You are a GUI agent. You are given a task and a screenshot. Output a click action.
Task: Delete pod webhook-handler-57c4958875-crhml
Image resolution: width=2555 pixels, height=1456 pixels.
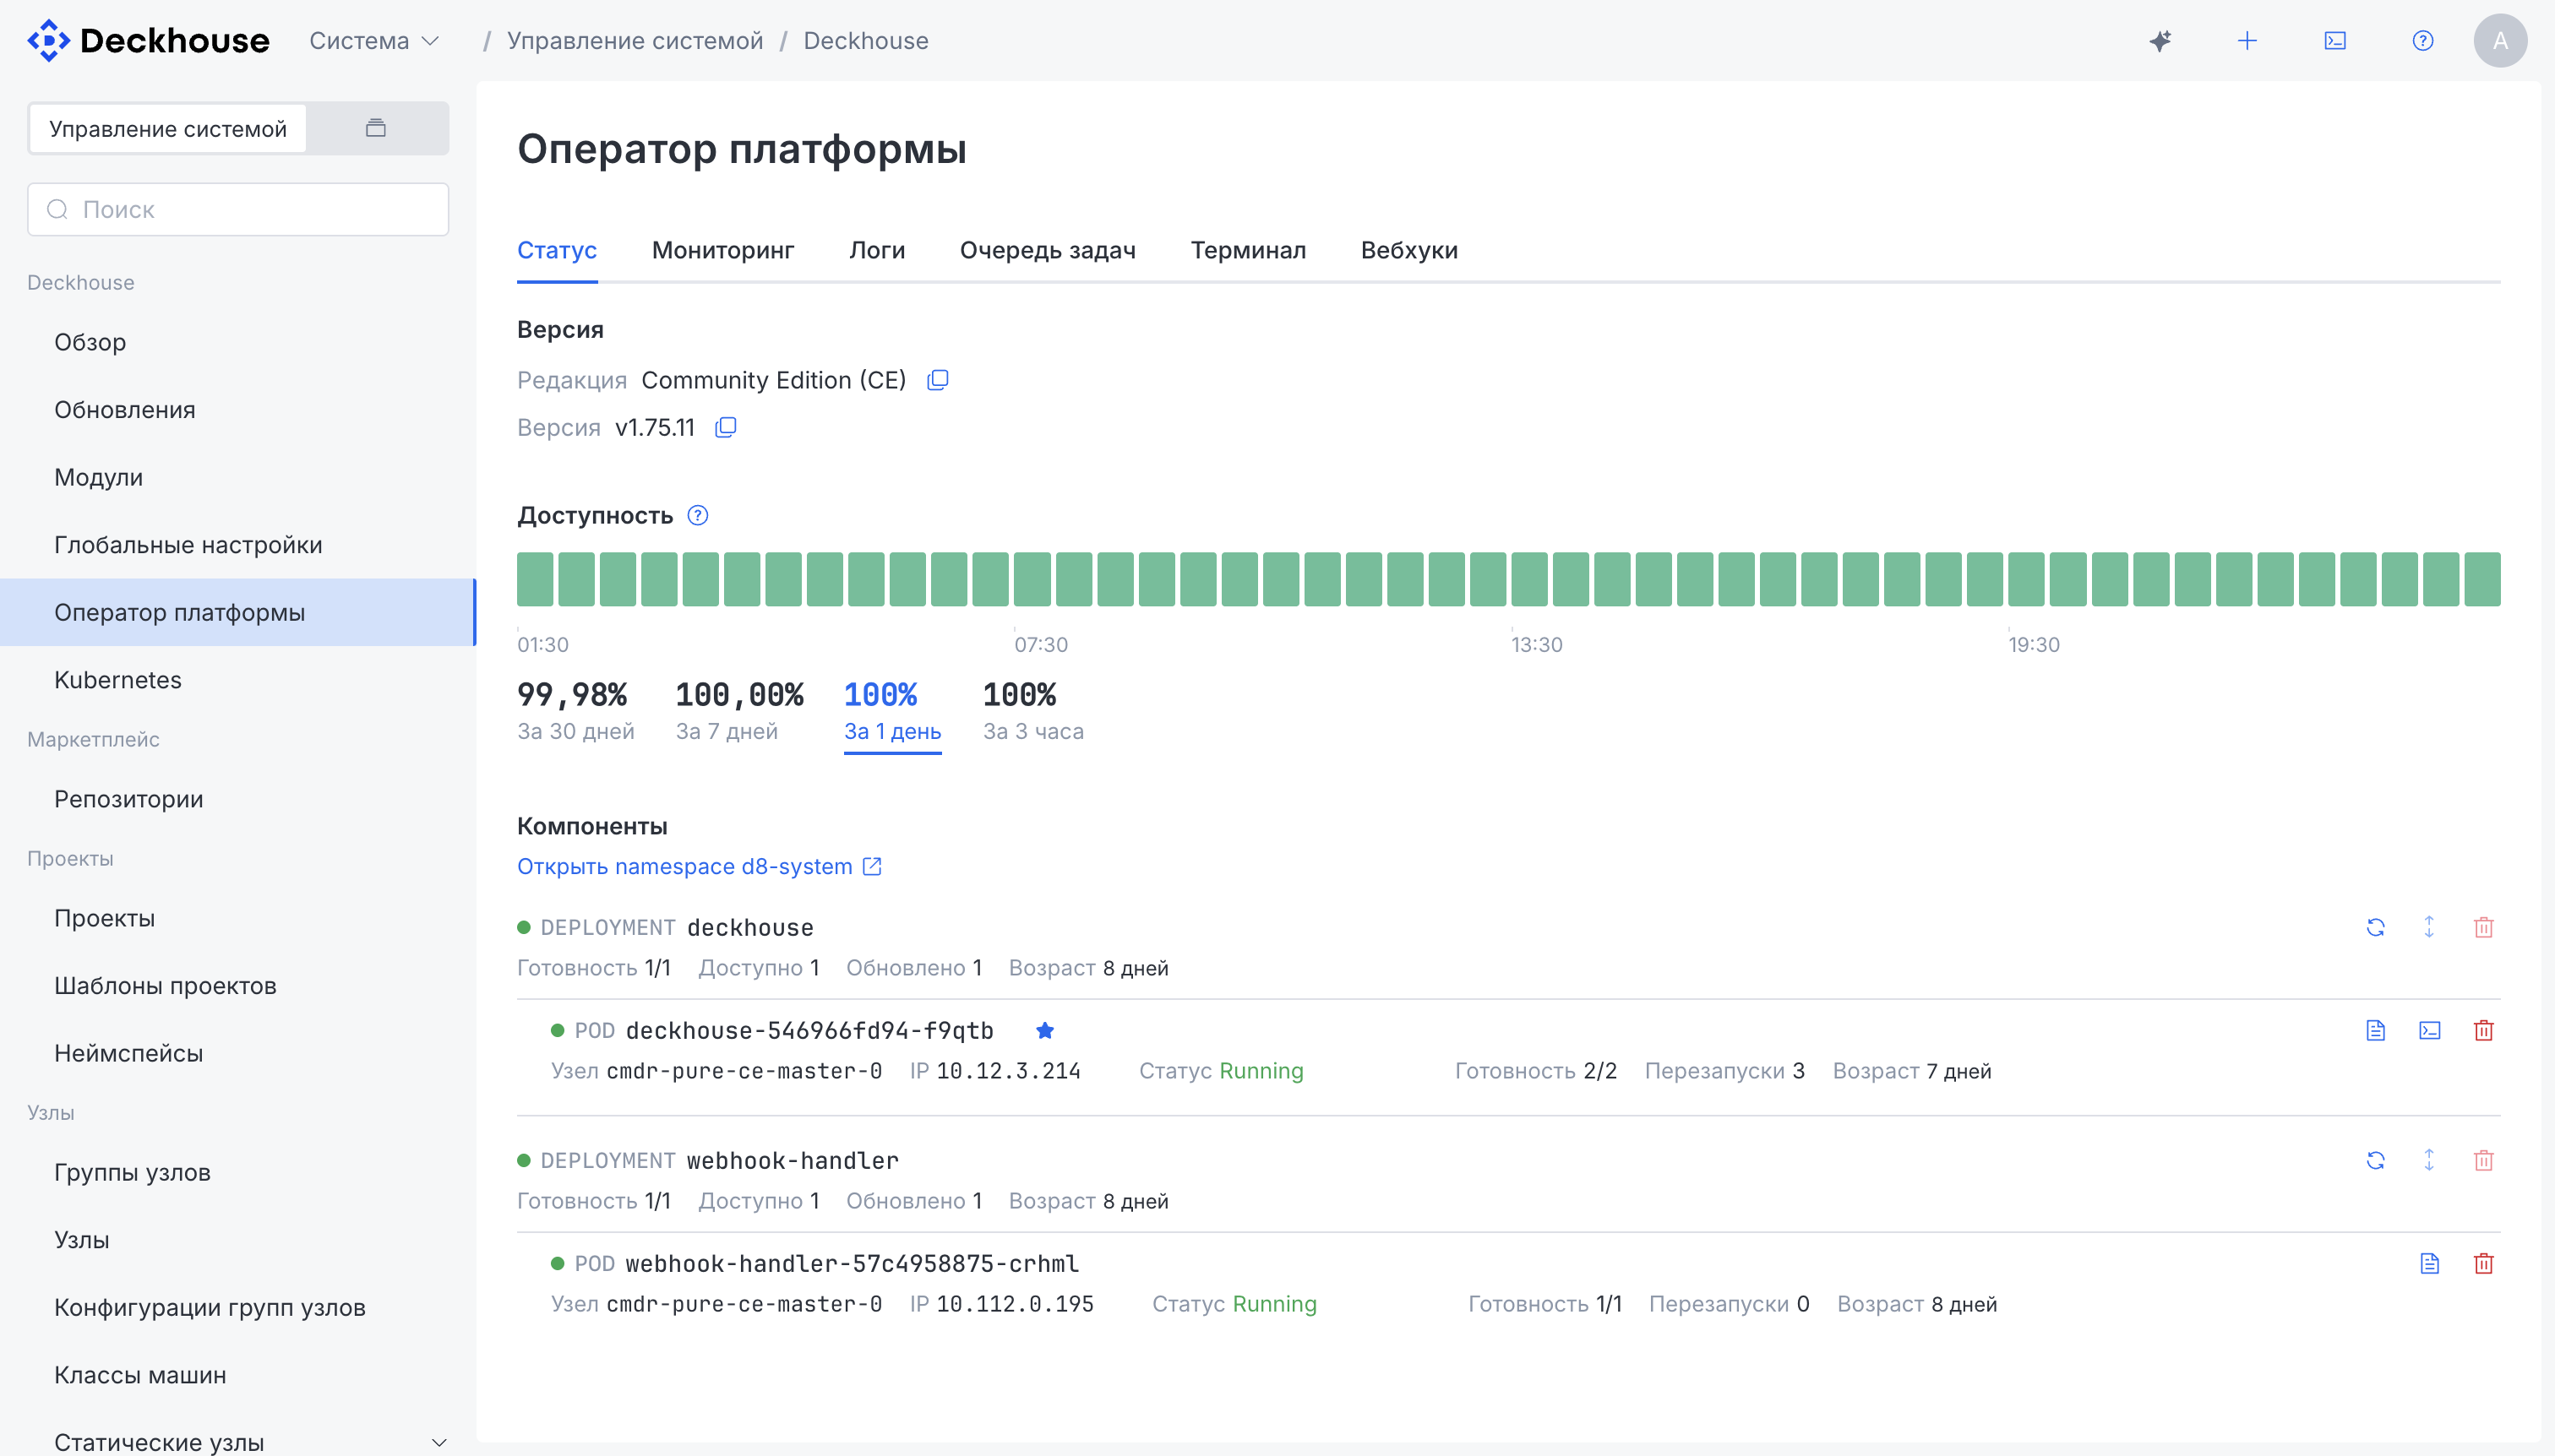pos(2483,1263)
